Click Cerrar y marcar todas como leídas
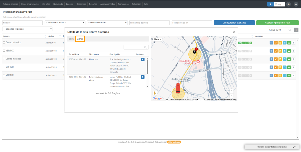Screen dimensions: 301x152 (x=272, y=147)
